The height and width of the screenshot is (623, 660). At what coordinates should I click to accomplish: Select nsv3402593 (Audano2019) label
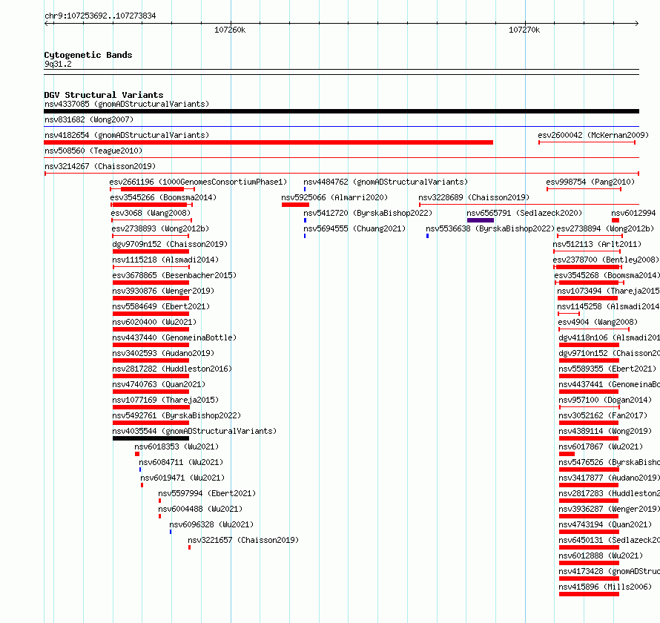(x=163, y=353)
